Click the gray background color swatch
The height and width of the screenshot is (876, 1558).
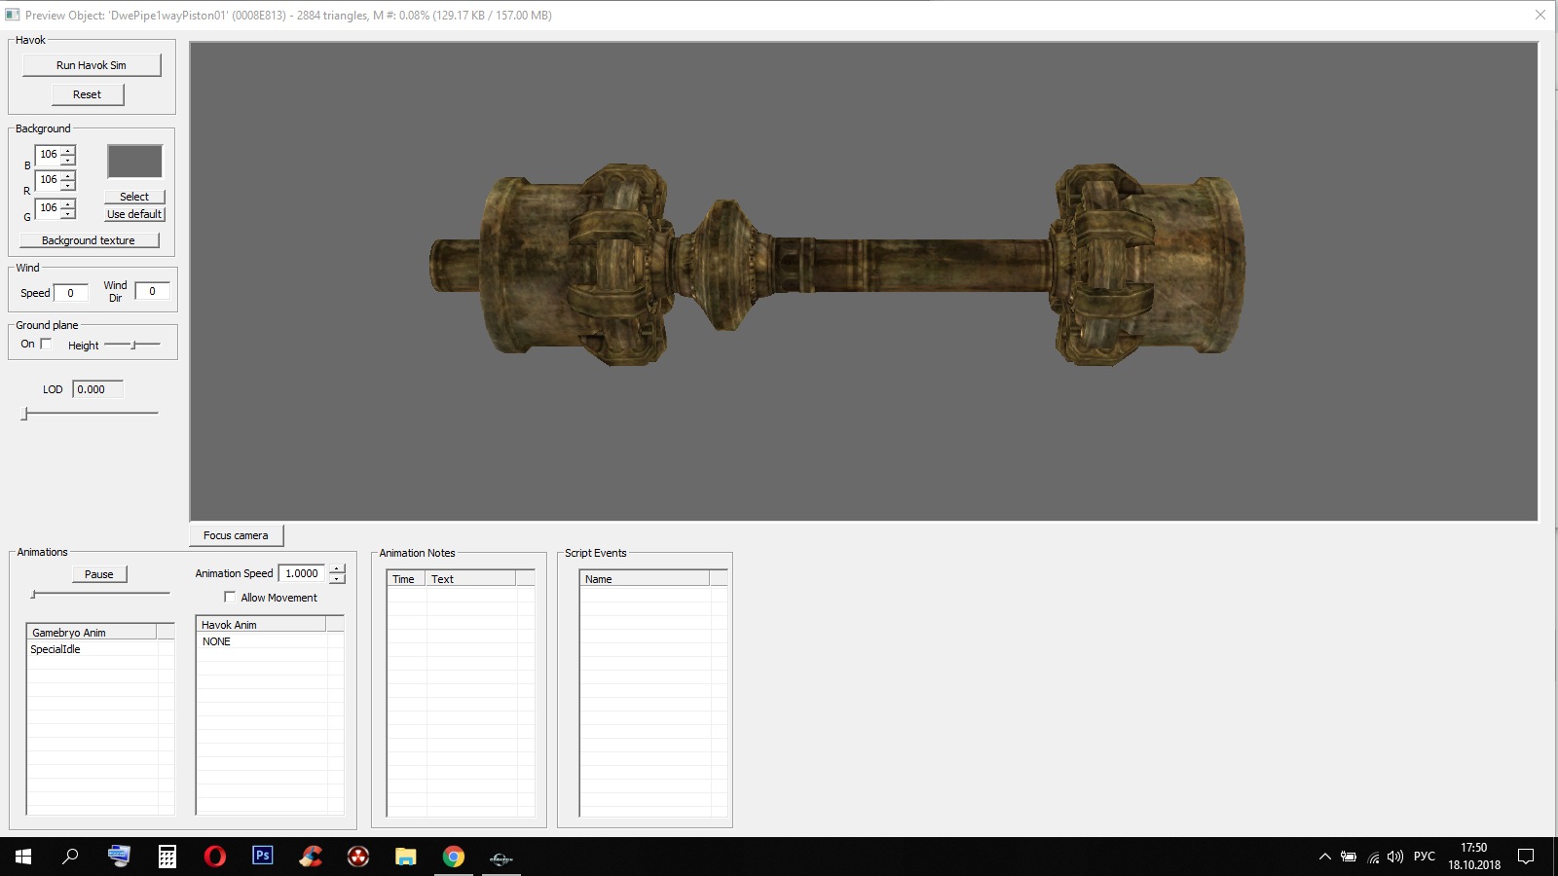[x=134, y=162]
